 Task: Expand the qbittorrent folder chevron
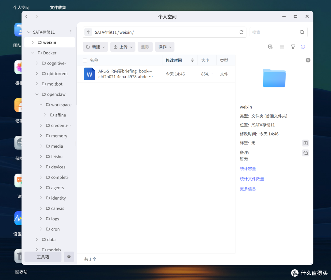pos(37,73)
